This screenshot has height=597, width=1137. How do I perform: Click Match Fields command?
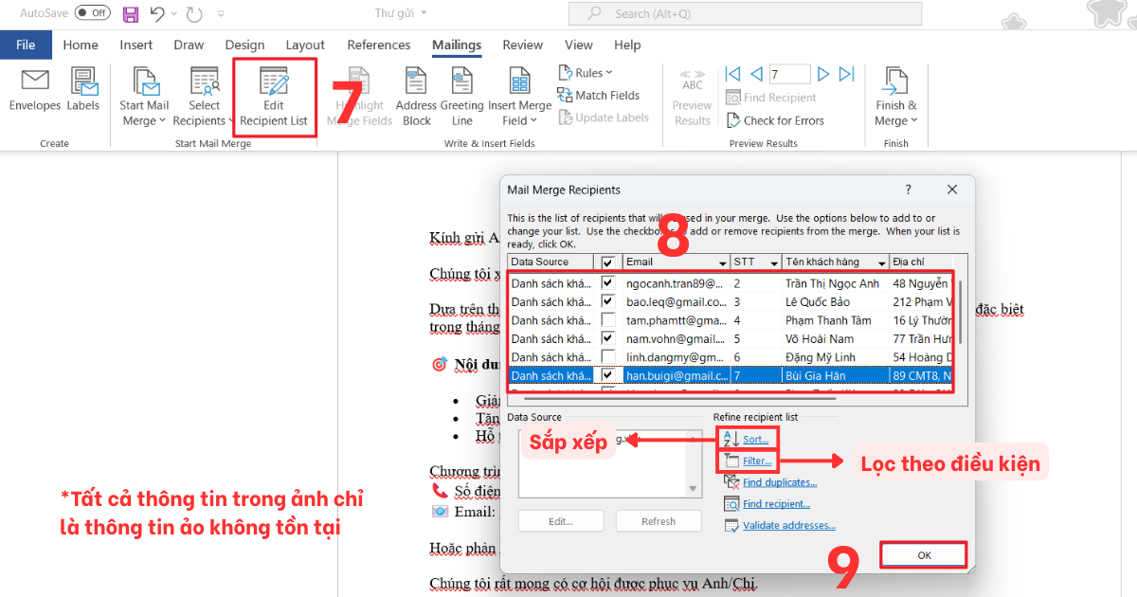(599, 95)
